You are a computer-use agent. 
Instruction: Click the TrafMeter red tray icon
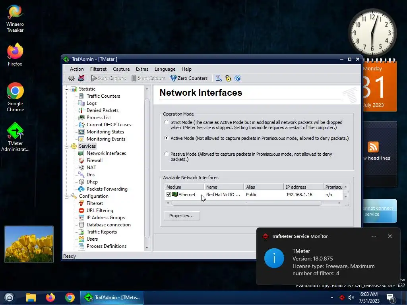pos(342,297)
